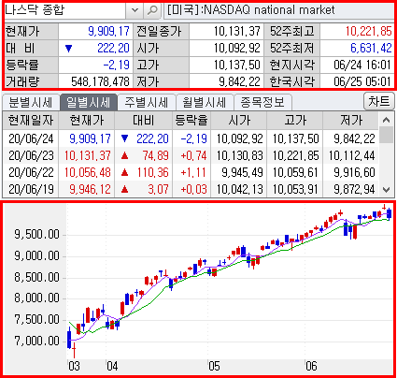This screenshot has width=397, height=378.
Task: Switch to the 분별시세 tab
Action: [x=31, y=102]
